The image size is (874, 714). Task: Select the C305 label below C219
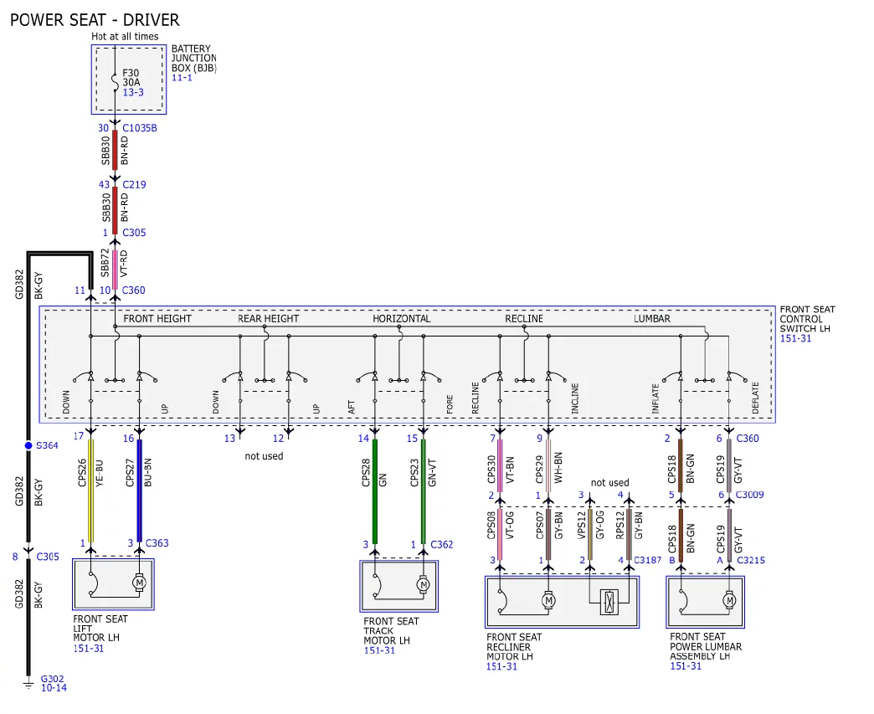tap(134, 233)
